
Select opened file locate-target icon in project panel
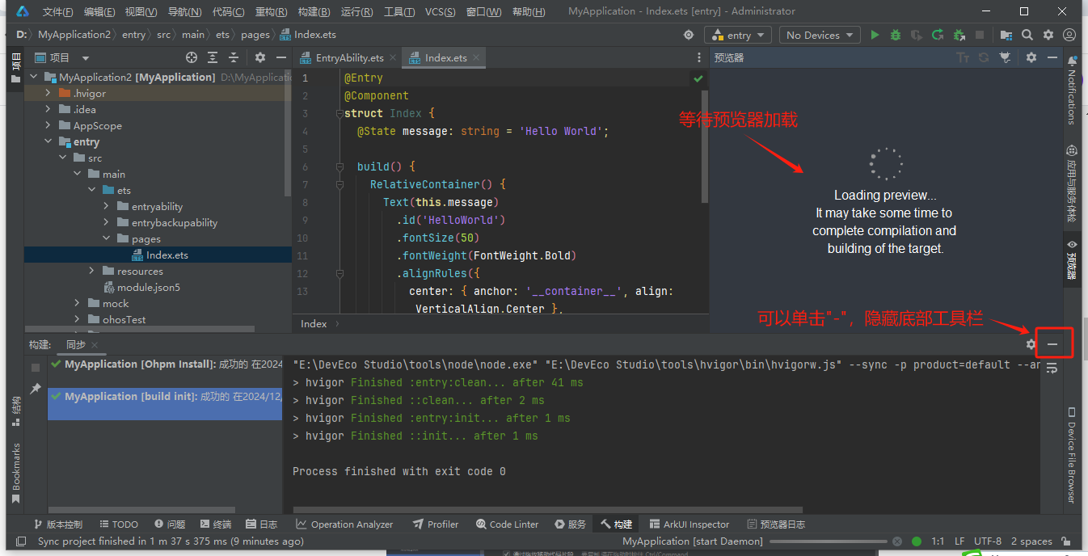pyautogui.click(x=192, y=57)
